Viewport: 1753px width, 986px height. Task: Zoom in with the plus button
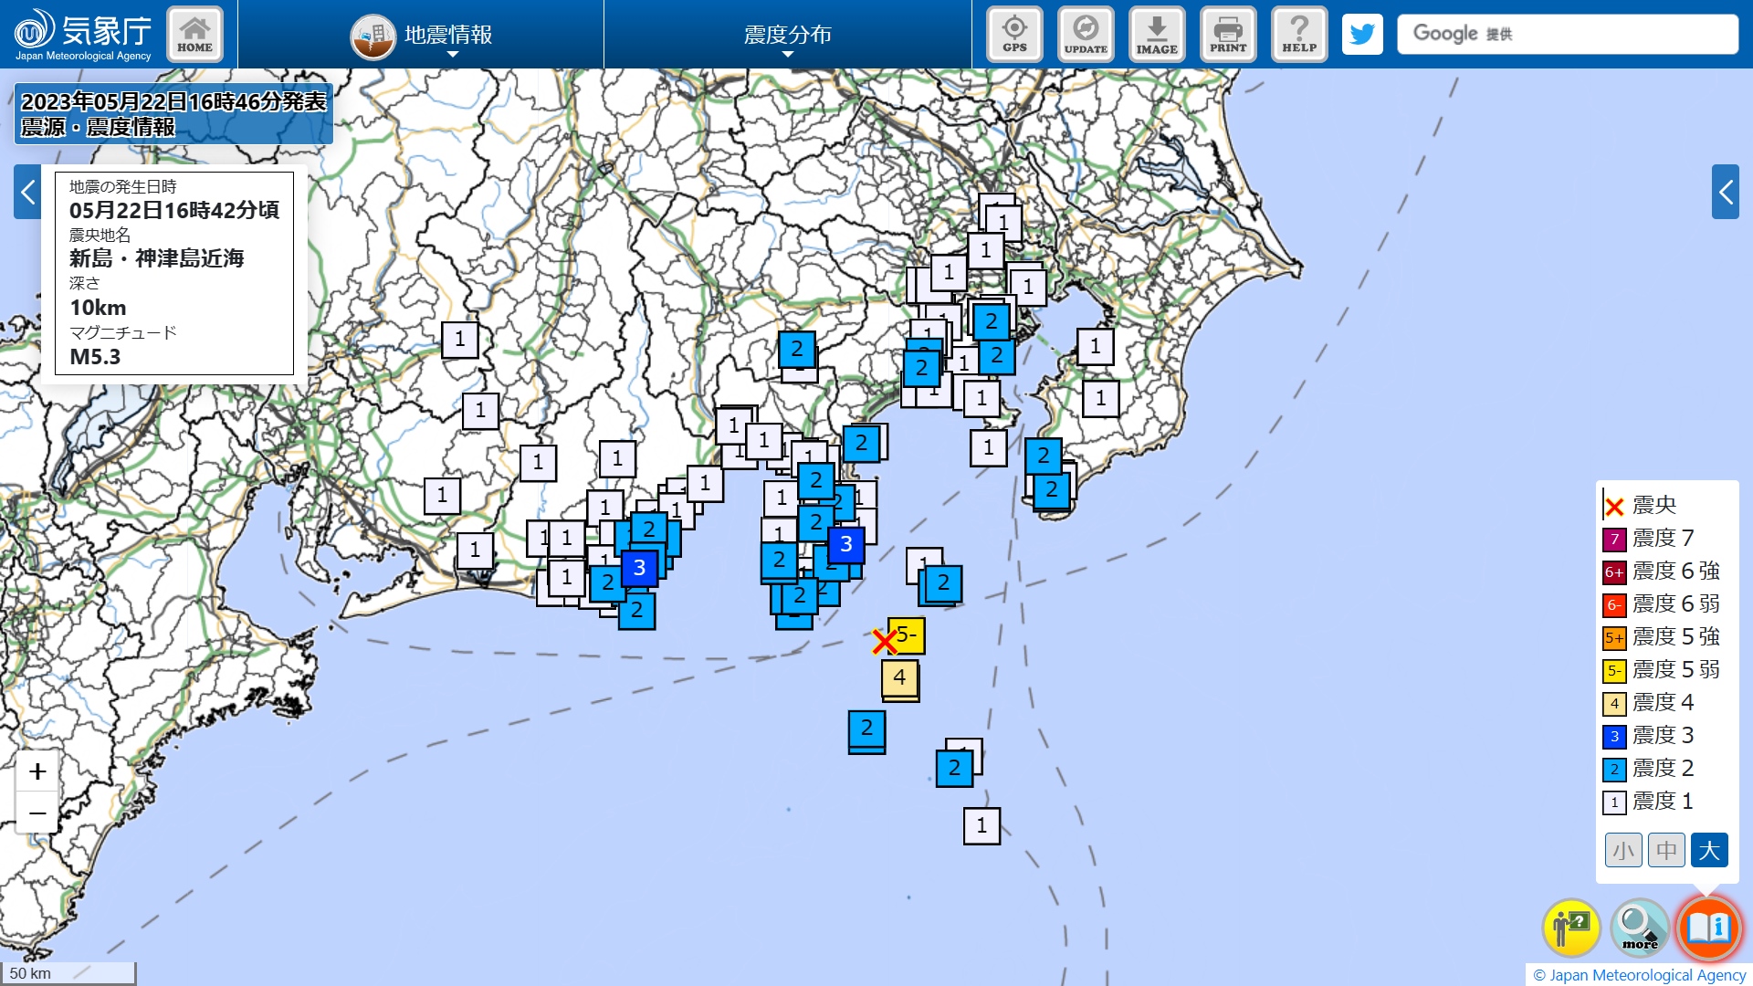37,771
